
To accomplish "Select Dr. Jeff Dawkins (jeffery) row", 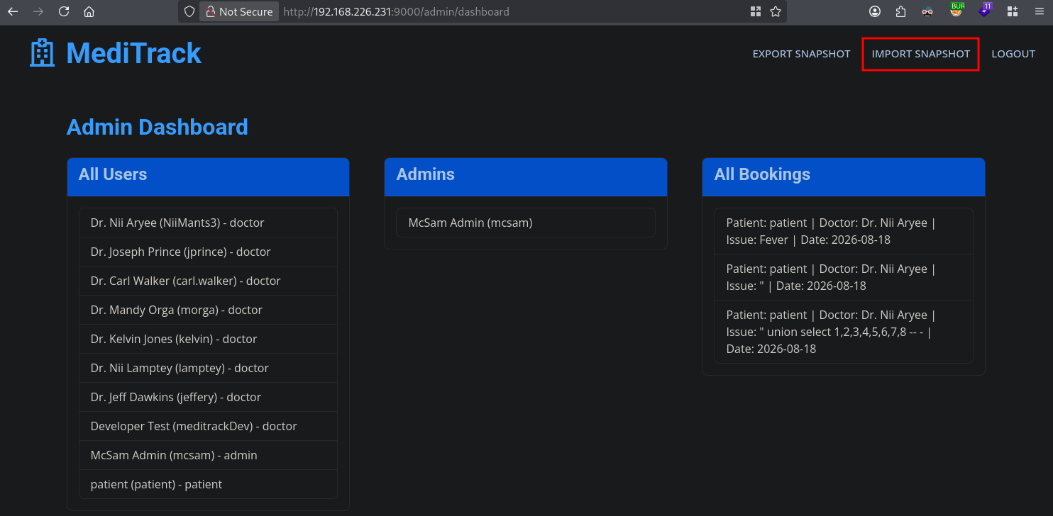I will coord(208,397).
